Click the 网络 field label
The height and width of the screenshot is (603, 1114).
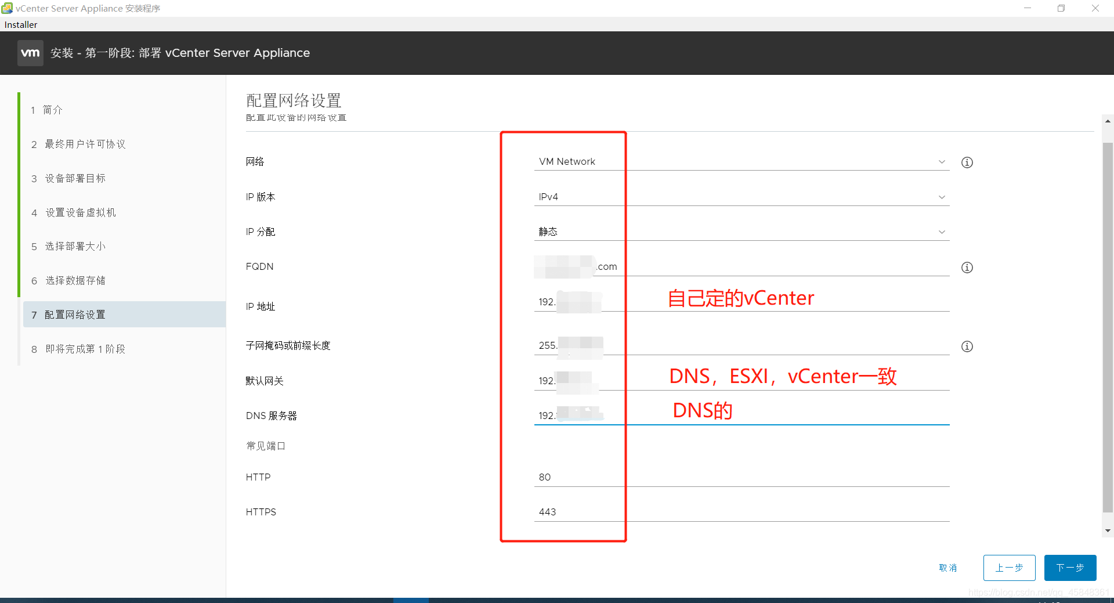pos(255,161)
